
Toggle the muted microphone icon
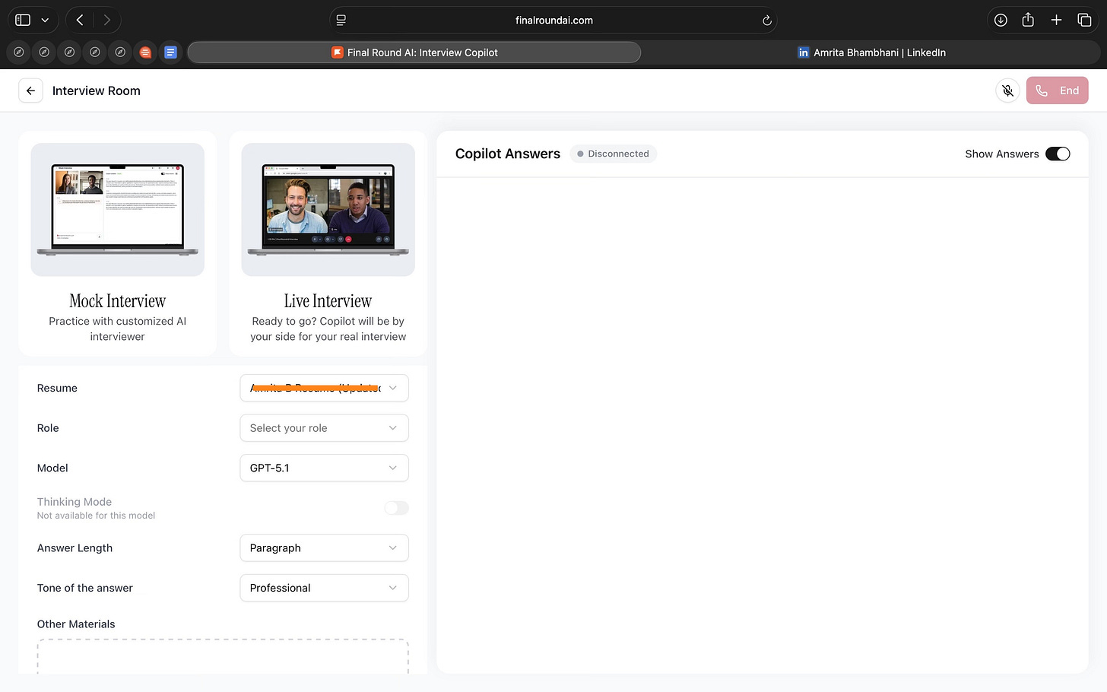tap(1007, 90)
